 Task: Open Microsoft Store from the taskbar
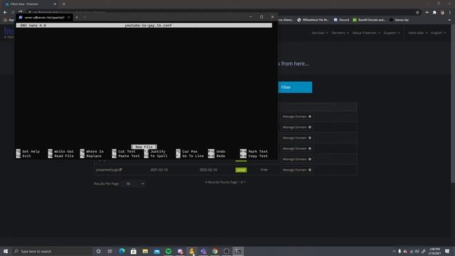point(134,251)
